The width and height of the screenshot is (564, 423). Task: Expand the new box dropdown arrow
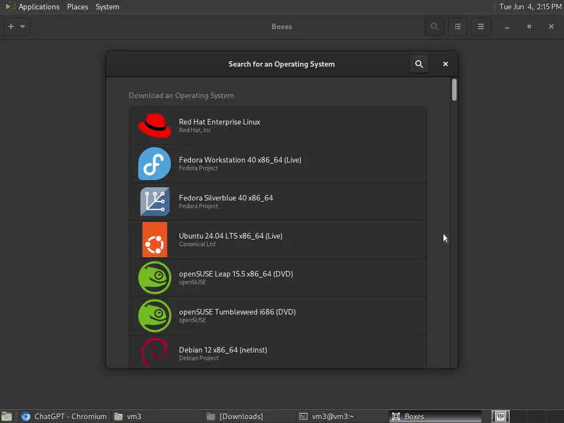[23, 26]
